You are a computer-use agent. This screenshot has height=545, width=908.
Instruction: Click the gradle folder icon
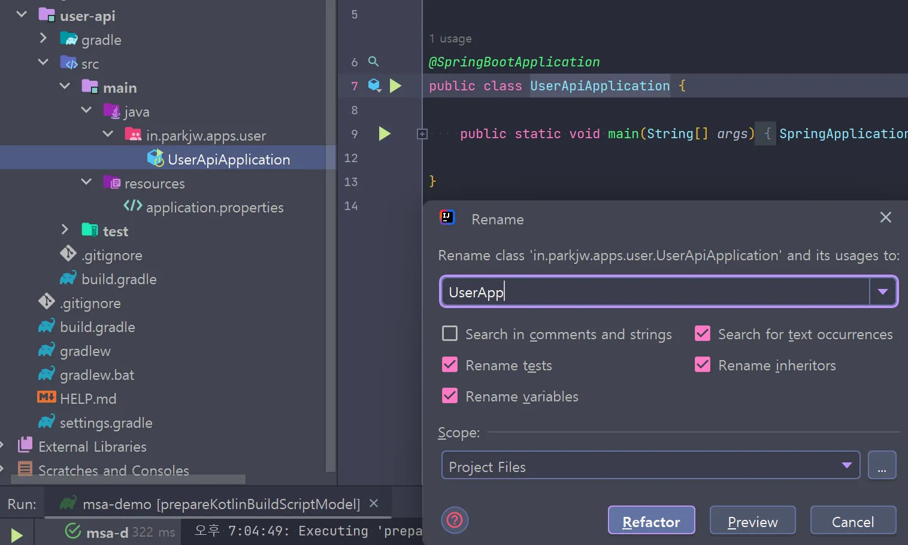click(69, 39)
